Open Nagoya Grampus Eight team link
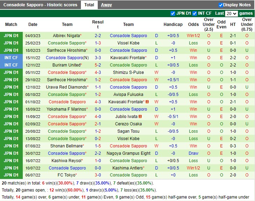The image size is (255, 201). click(128, 153)
